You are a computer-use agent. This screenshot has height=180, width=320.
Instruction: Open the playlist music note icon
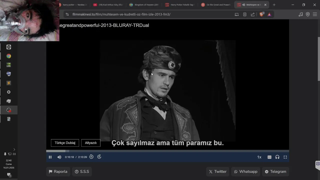tap(300, 14)
